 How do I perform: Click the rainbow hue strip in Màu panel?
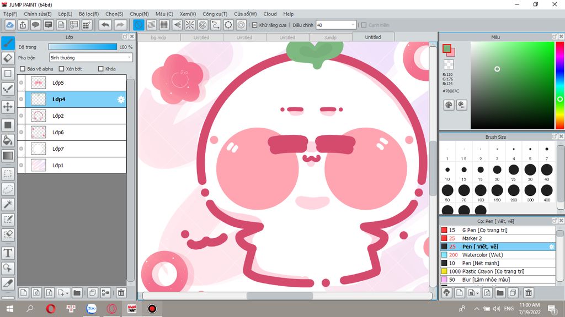click(x=560, y=85)
